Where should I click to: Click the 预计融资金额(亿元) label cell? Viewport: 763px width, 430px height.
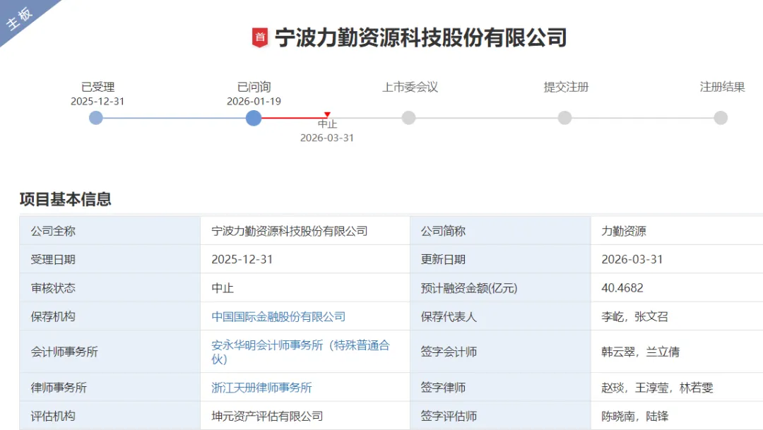[500, 288]
